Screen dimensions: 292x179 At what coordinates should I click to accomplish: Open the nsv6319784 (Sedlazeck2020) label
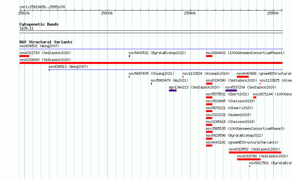pyautogui.click(x=262, y=156)
